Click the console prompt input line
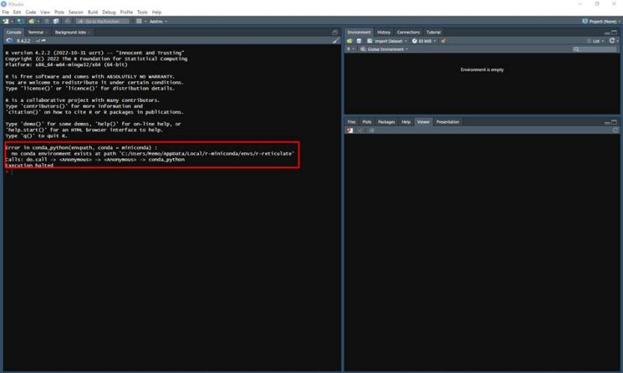 click(x=172, y=172)
